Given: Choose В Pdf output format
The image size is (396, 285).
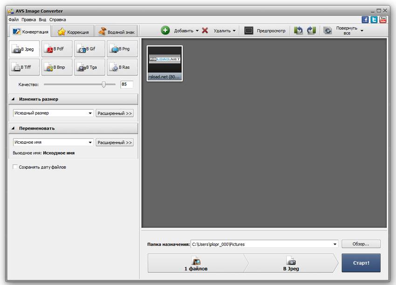Looking at the screenshot, I should [56, 48].
